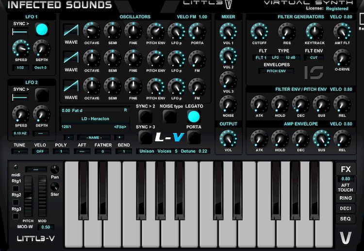The image size is (364, 251).
Task: Click the O-DRIVE knob
Action: (342, 58)
